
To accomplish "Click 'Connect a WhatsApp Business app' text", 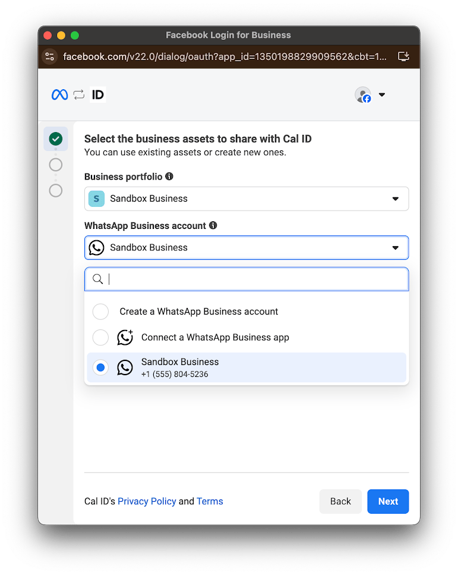I will 215,337.
